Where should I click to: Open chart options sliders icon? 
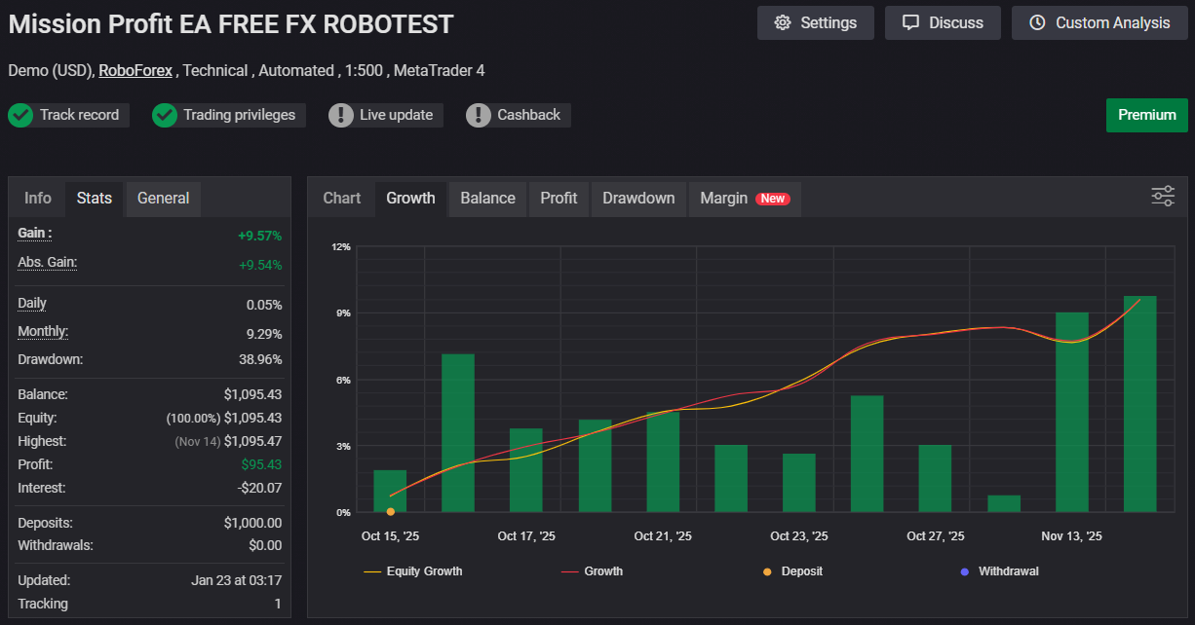coord(1162,197)
